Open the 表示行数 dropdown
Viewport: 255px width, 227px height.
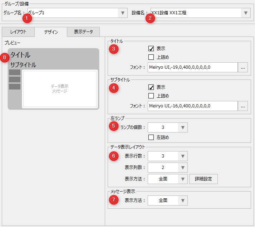click(182, 156)
